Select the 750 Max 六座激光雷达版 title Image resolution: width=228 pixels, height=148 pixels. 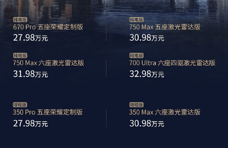click(48, 63)
